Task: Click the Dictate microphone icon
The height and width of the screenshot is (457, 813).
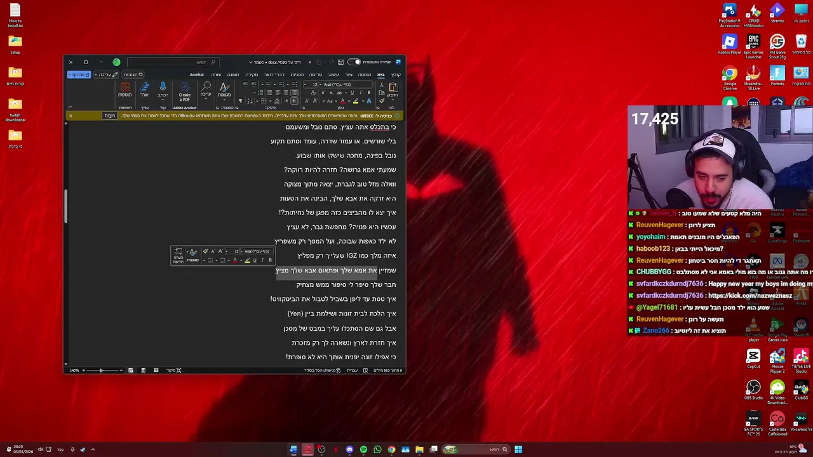Action: click(163, 91)
